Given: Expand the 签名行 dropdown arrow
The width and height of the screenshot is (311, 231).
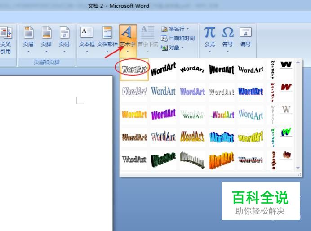Looking at the screenshot, I should point(187,29).
